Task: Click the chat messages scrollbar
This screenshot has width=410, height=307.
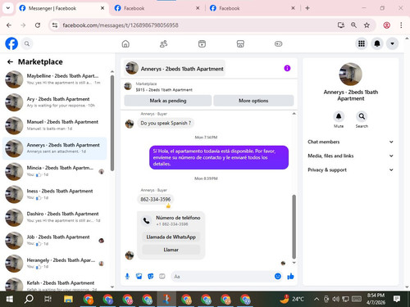Action: point(294,227)
